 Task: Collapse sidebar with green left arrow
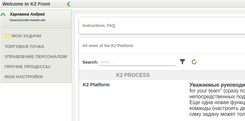tap(68, 4)
